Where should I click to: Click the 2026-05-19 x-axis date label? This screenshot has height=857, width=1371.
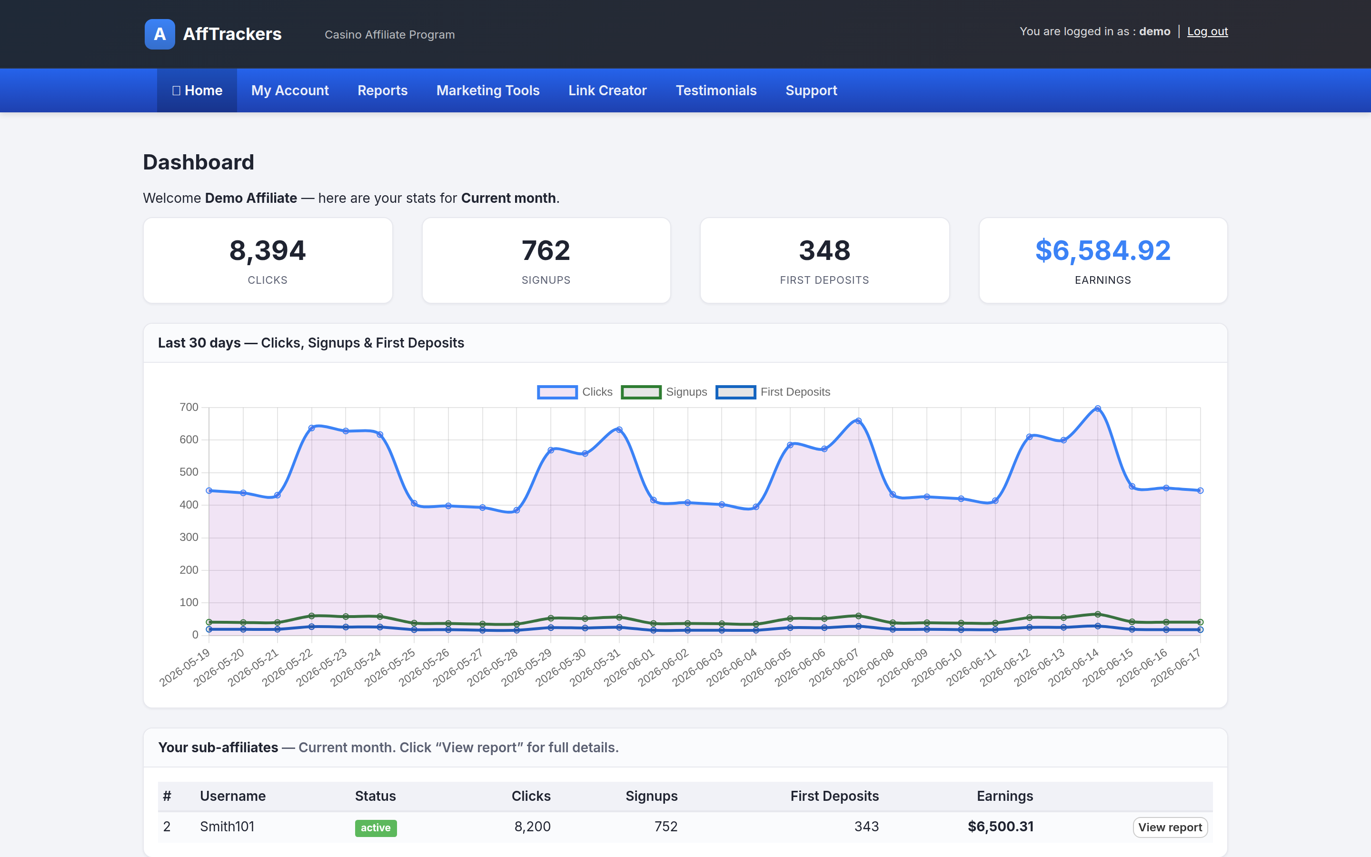pos(185,667)
